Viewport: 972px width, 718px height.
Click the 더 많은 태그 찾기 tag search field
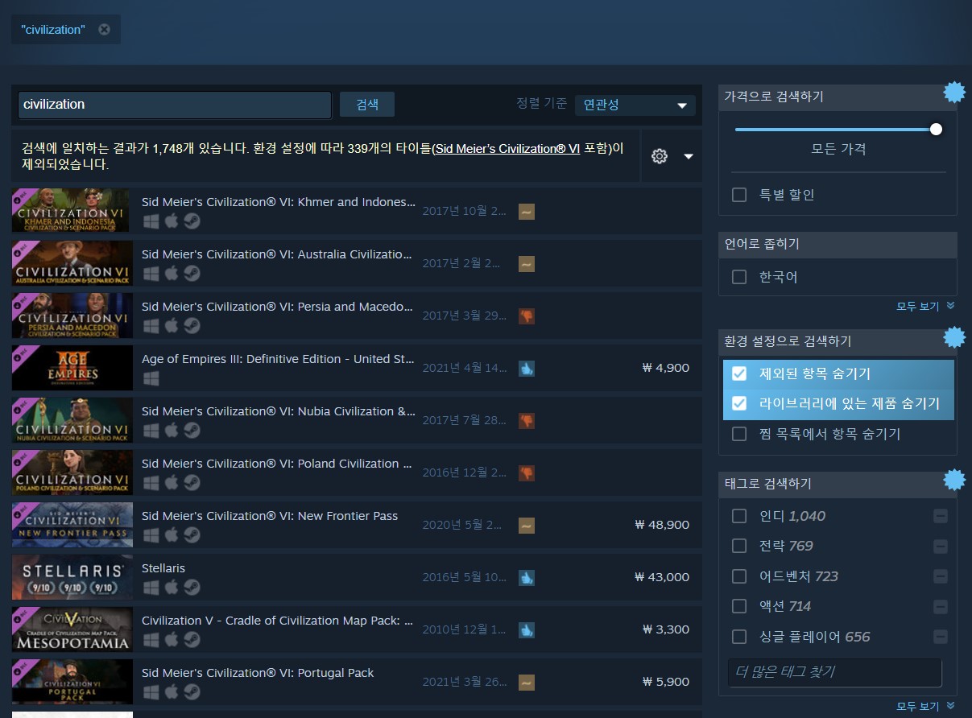[x=834, y=672]
